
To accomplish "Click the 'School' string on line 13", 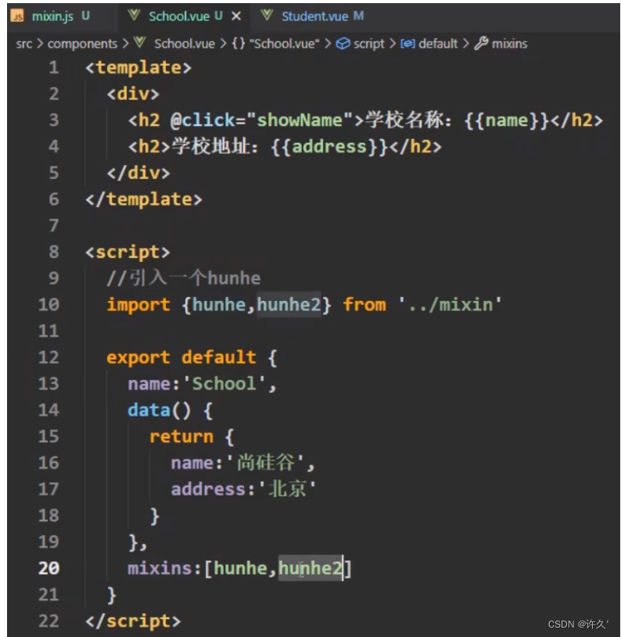I will 224,384.
